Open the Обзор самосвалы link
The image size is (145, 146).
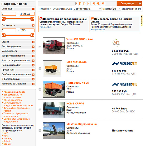(x=13, y=100)
